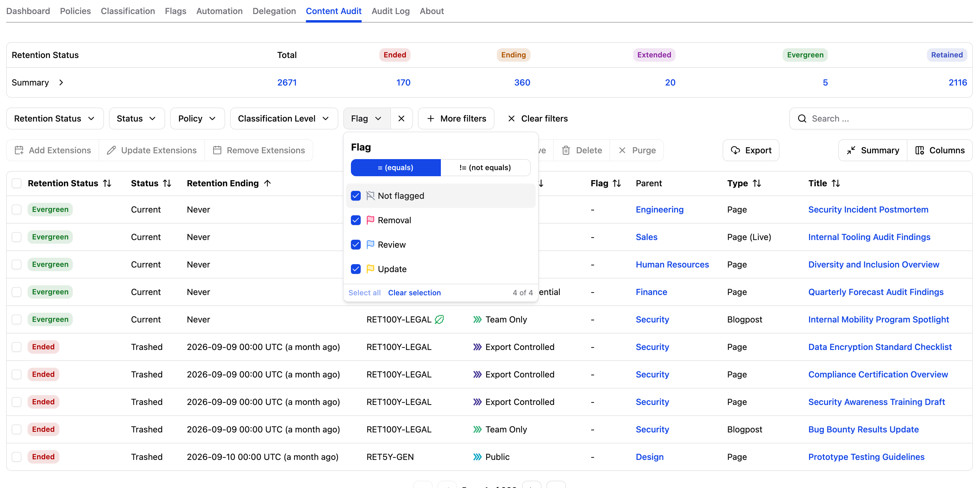Open the Columns layout button
The image size is (979, 488).
(940, 150)
